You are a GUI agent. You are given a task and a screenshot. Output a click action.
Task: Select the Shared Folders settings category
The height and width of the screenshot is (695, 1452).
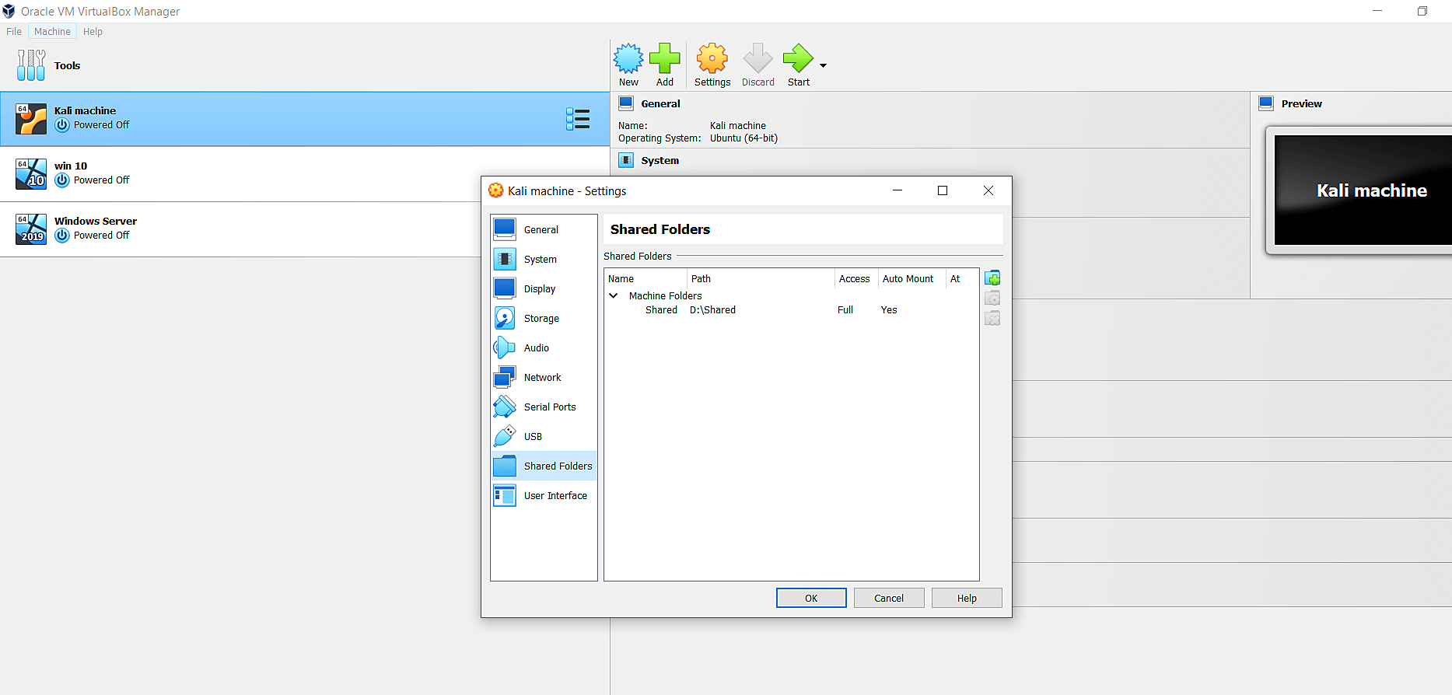coord(544,466)
